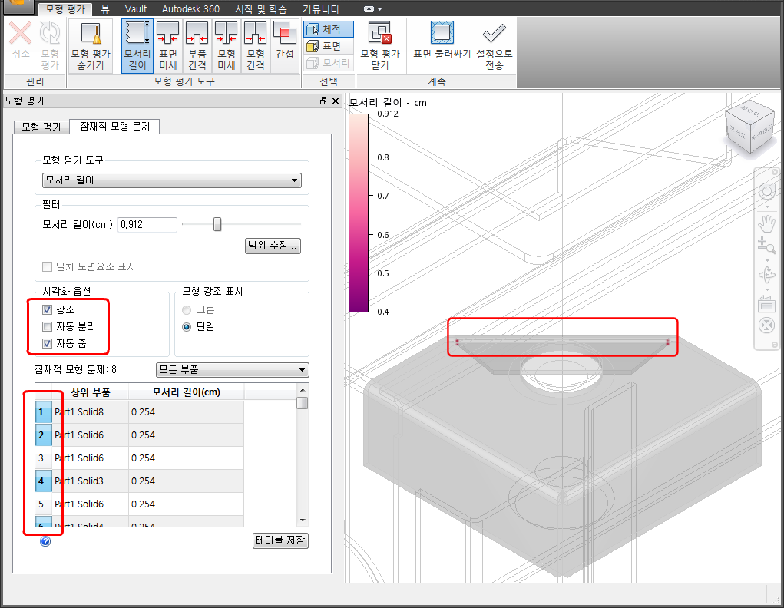
Task: Open the Vault ribbon tab
Action: (135, 9)
